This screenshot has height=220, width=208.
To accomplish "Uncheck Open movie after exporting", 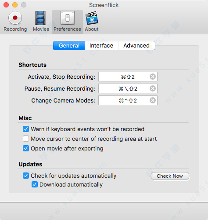I will [x=26, y=148].
